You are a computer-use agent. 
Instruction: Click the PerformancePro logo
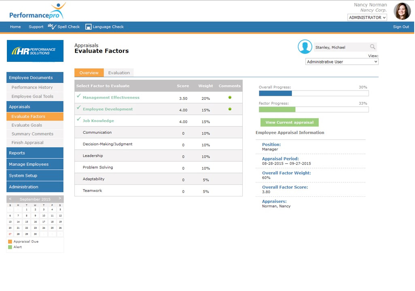click(x=36, y=11)
